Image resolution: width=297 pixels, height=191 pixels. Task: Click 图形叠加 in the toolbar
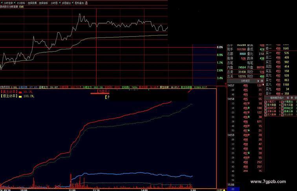point(79,3)
